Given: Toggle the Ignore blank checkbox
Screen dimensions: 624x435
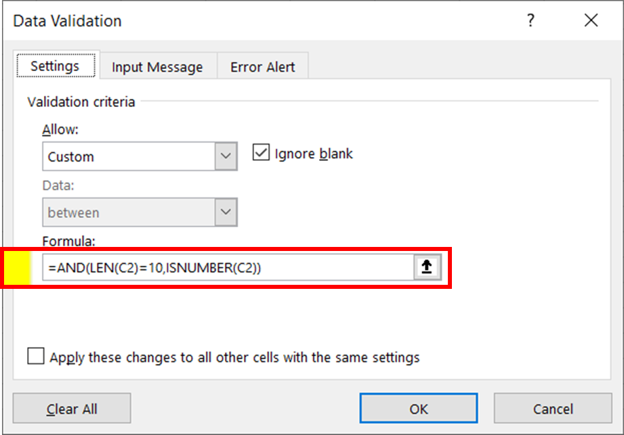Looking at the screenshot, I should 261,154.
